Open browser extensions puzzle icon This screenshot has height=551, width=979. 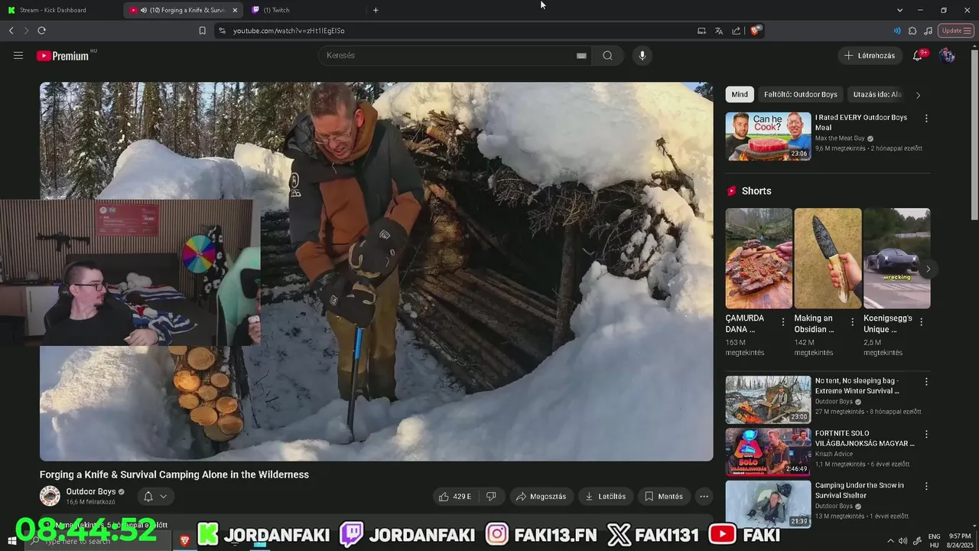[x=912, y=31]
